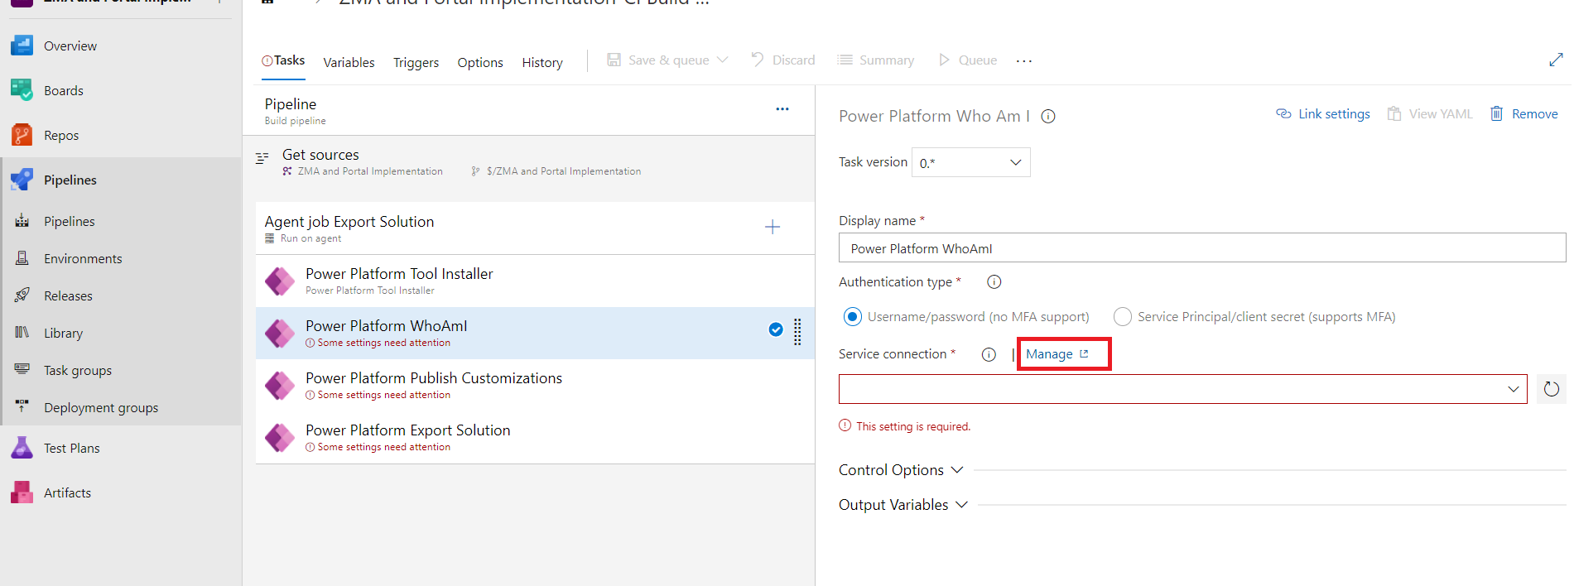The height and width of the screenshot is (586, 1574).
Task: Open the Pipeline more options ellipsis
Action: [782, 109]
